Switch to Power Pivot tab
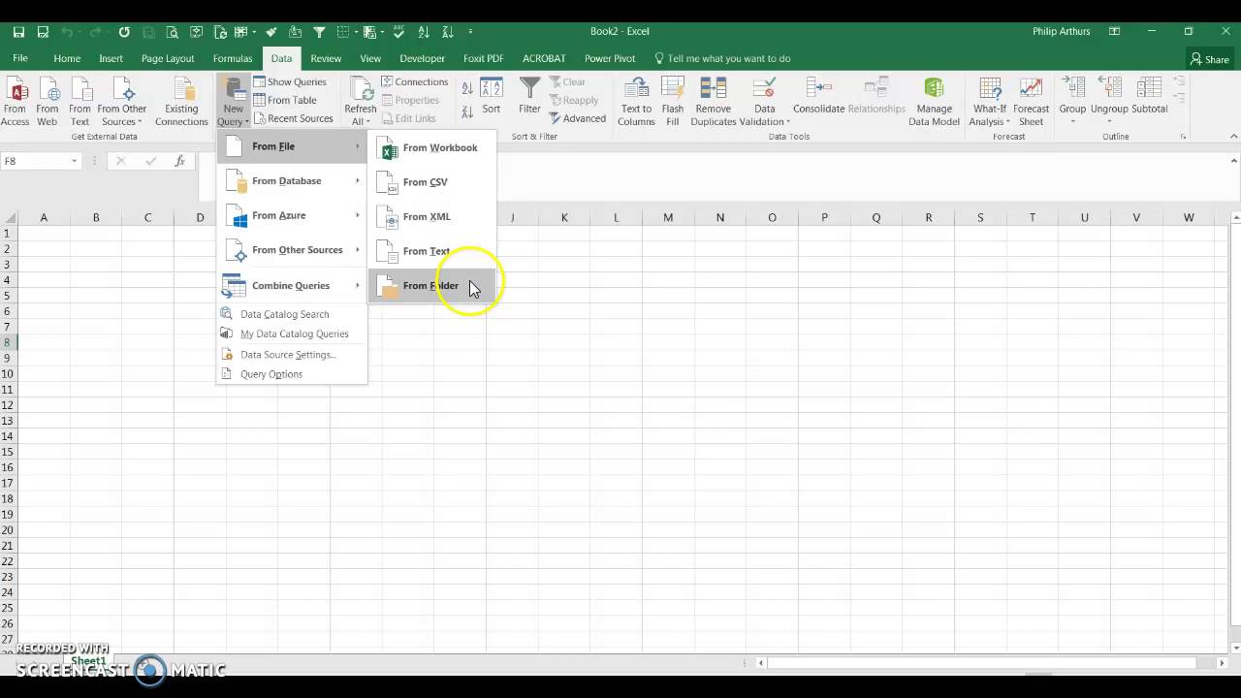The image size is (1241, 698). coord(610,58)
